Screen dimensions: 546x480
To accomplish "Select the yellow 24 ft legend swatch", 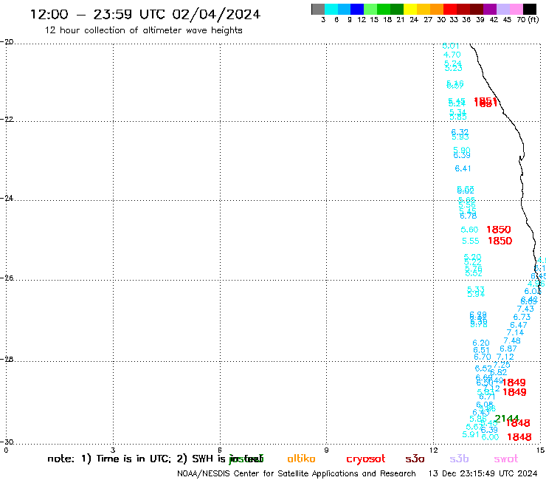I will click(x=410, y=9).
